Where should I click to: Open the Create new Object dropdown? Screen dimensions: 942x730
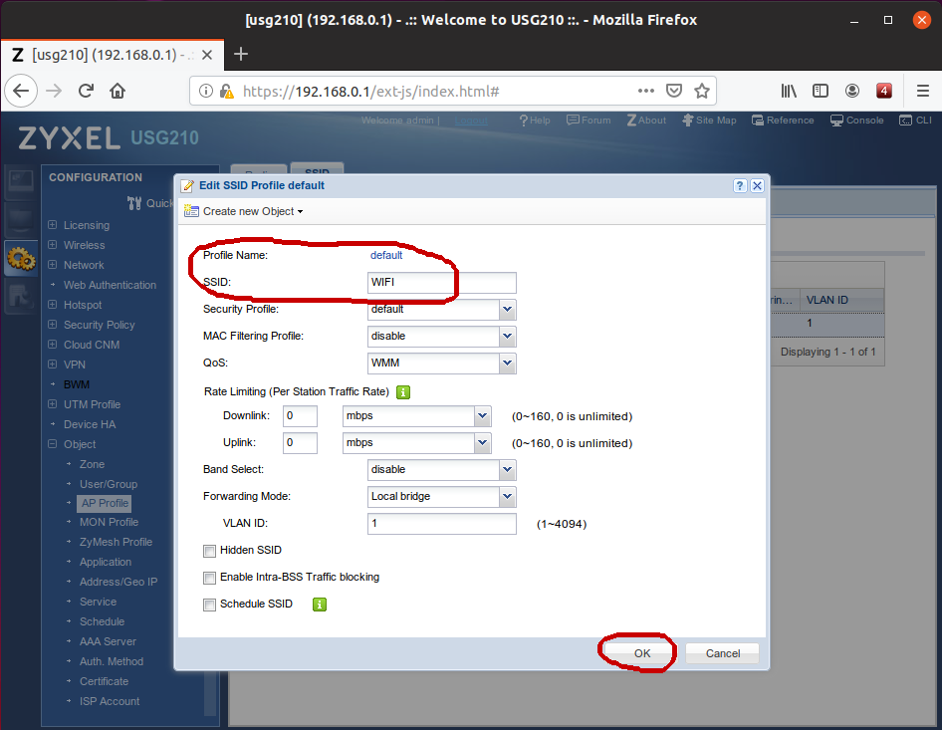243,211
